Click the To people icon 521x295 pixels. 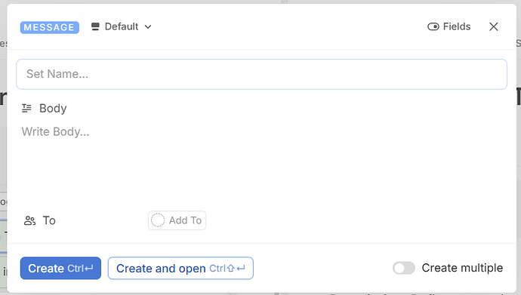click(29, 220)
